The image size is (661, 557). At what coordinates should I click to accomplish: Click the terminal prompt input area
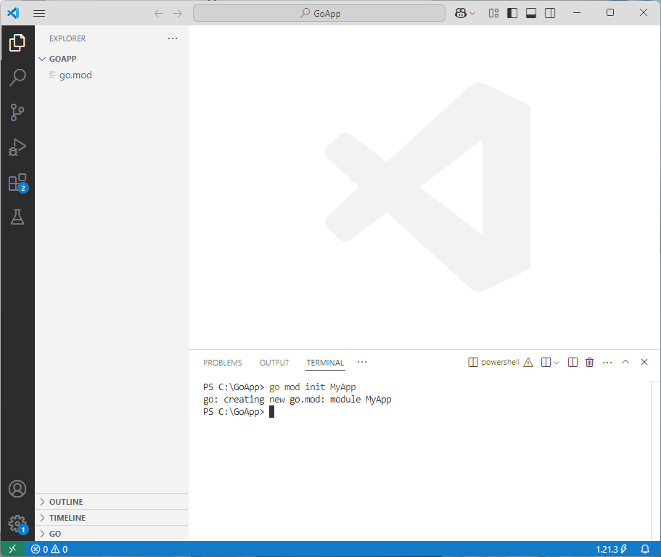pos(271,412)
